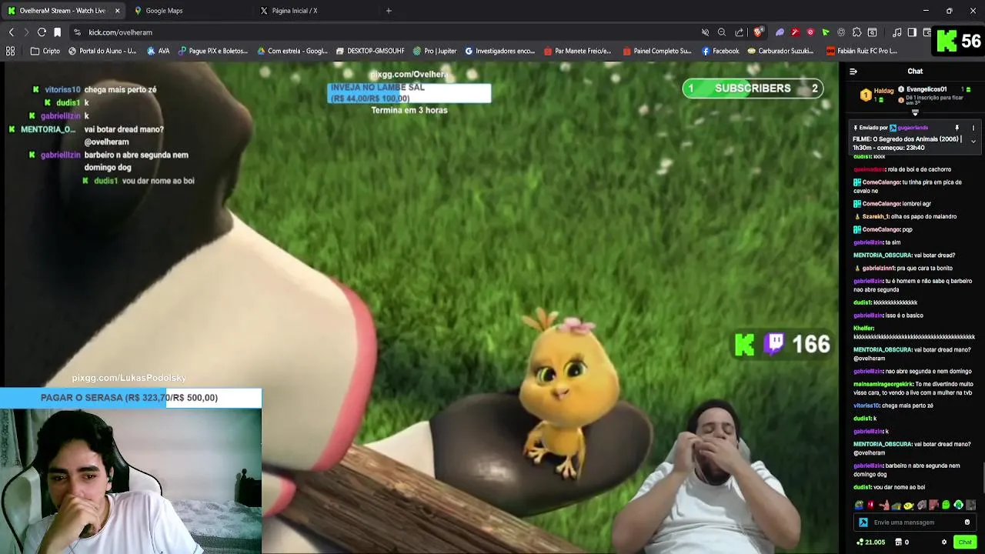Open a new browser tab

pos(389,11)
